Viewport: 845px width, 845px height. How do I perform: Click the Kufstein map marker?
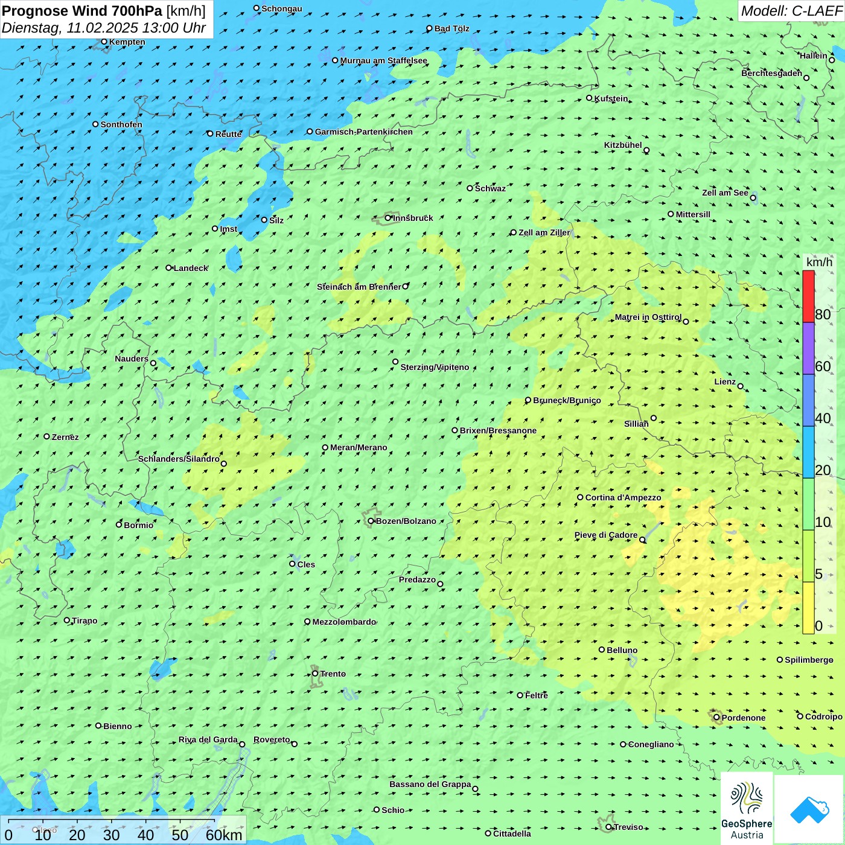590,98
